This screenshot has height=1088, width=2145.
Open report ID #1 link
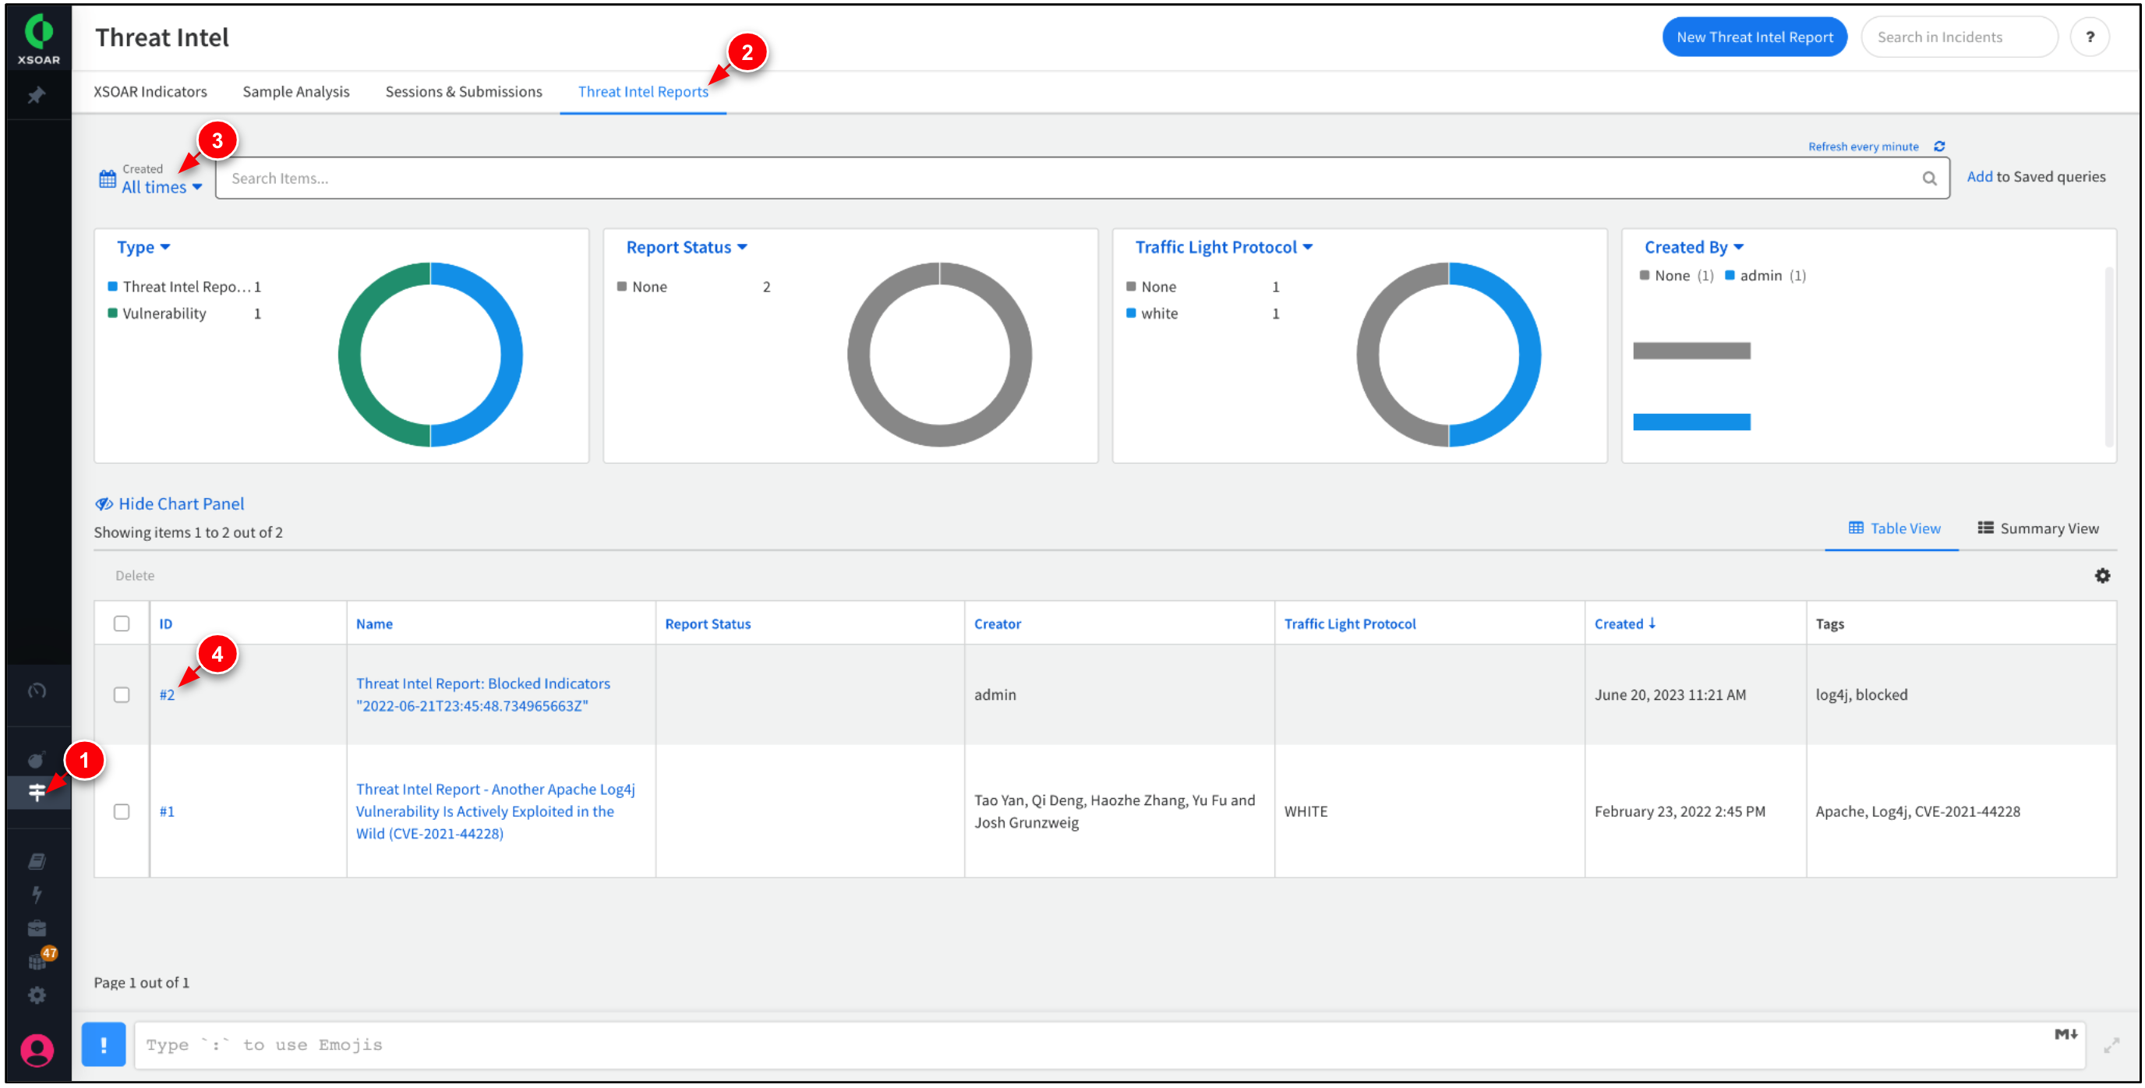[x=167, y=811]
